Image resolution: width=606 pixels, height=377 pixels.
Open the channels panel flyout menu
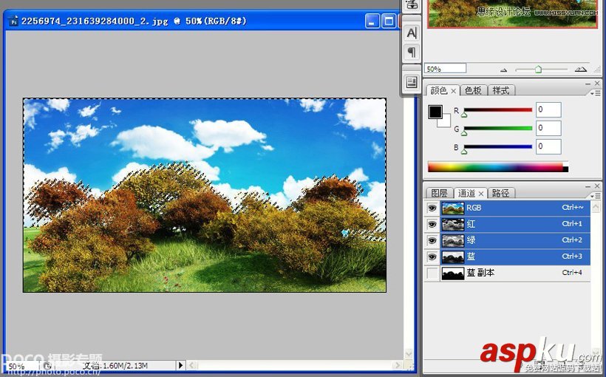(597, 196)
